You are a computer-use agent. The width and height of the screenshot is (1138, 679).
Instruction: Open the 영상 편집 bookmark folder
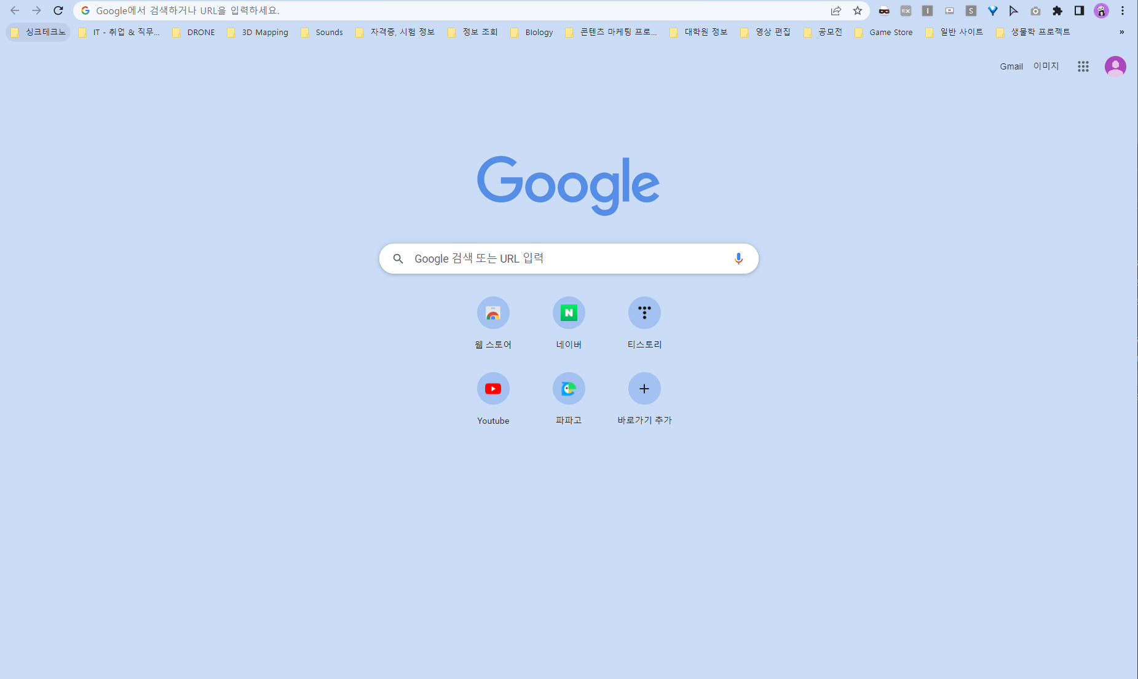(766, 32)
